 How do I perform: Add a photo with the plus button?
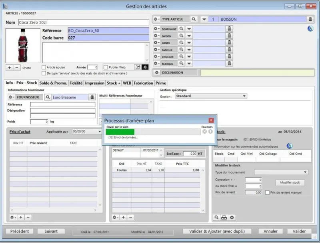[9, 67]
